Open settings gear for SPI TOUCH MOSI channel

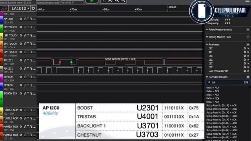pyautogui.click(x=21, y=27)
